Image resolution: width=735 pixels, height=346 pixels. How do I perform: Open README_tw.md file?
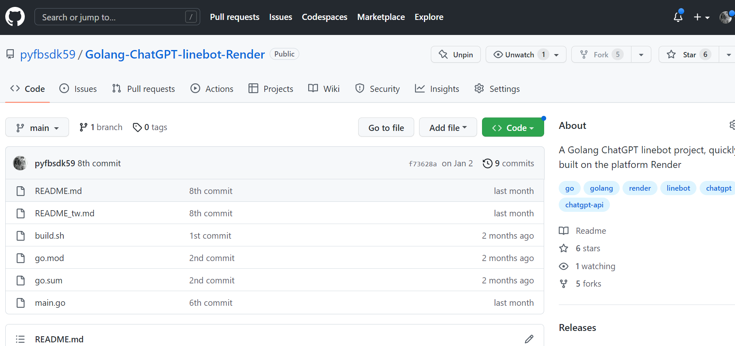[x=65, y=213]
